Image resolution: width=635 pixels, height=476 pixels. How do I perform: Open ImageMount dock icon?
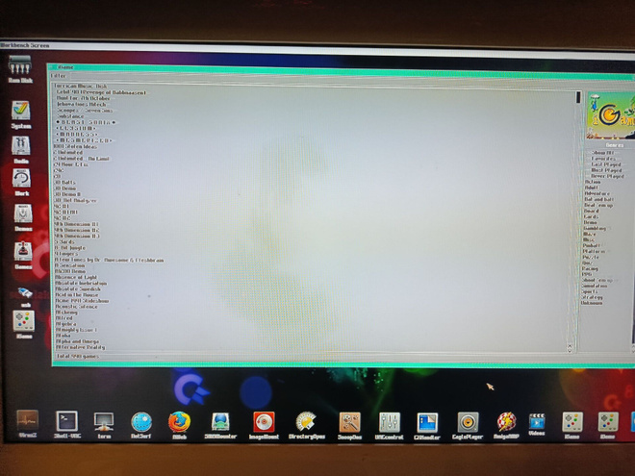(264, 425)
